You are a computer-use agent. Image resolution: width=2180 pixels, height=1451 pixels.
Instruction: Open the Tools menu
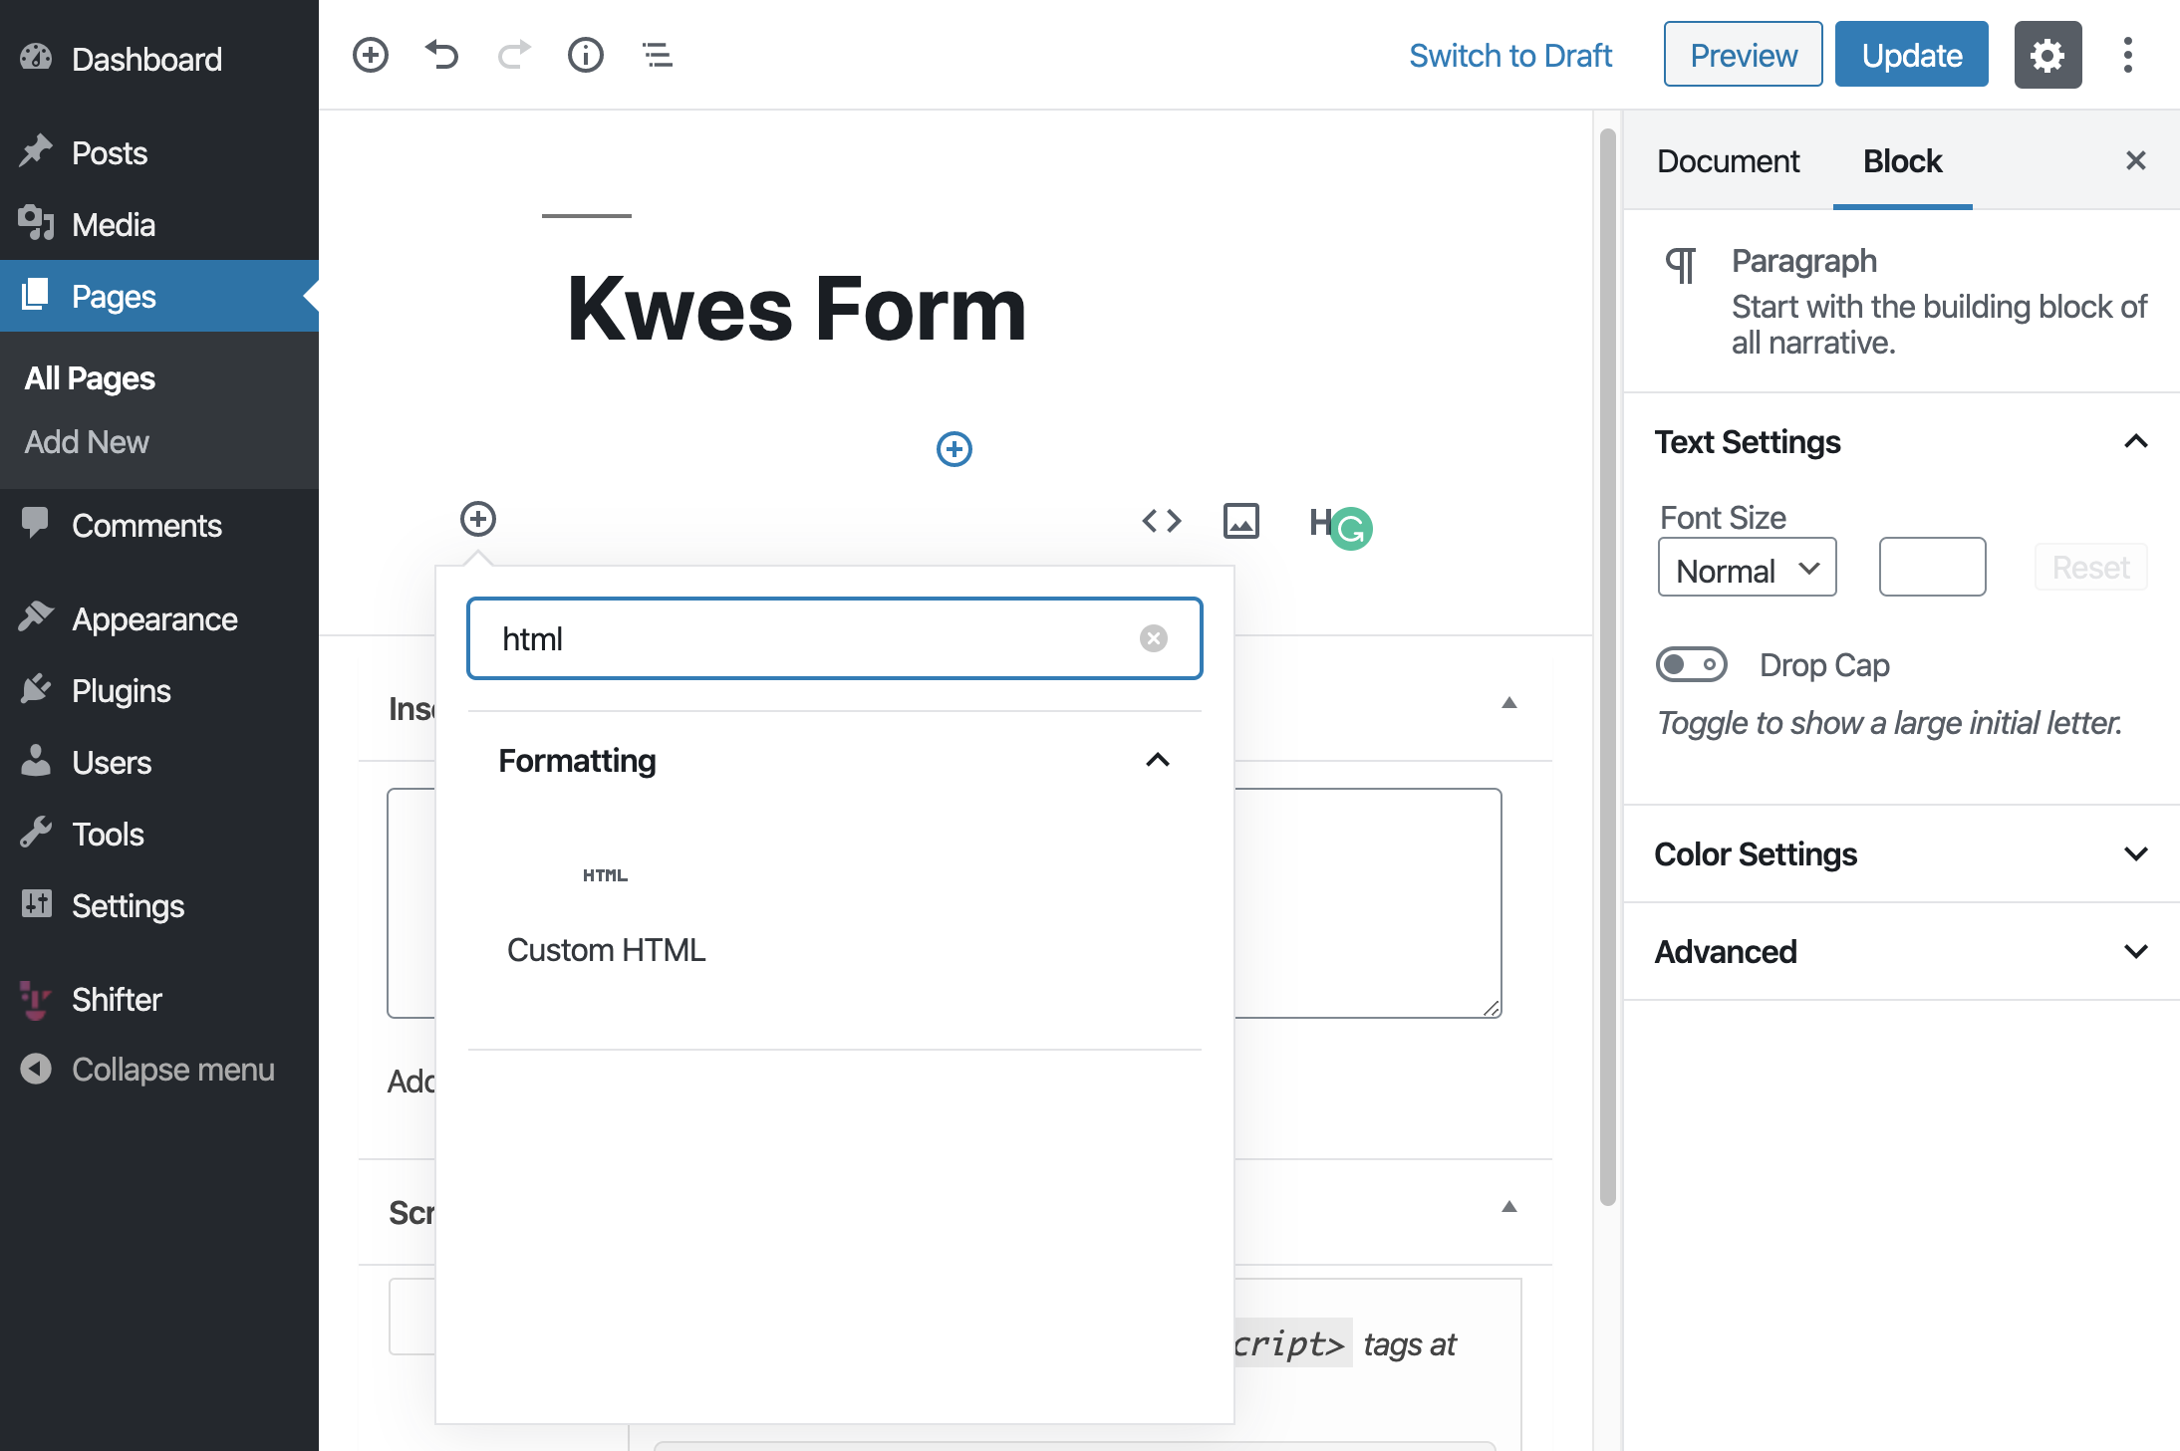[159, 834]
